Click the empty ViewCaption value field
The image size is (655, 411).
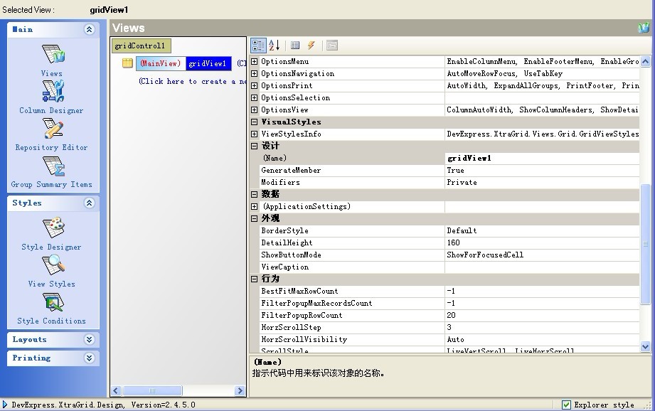point(542,267)
